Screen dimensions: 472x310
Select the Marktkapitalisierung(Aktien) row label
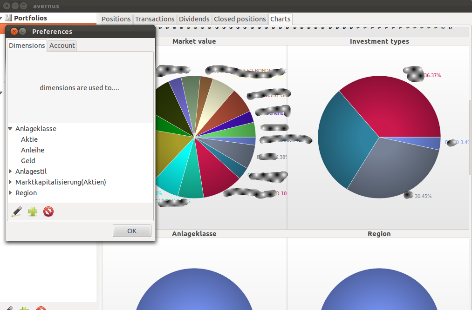[x=61, y=182]
